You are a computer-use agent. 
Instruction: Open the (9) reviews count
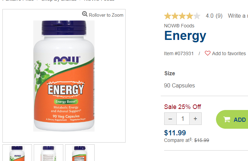(219, 16)
